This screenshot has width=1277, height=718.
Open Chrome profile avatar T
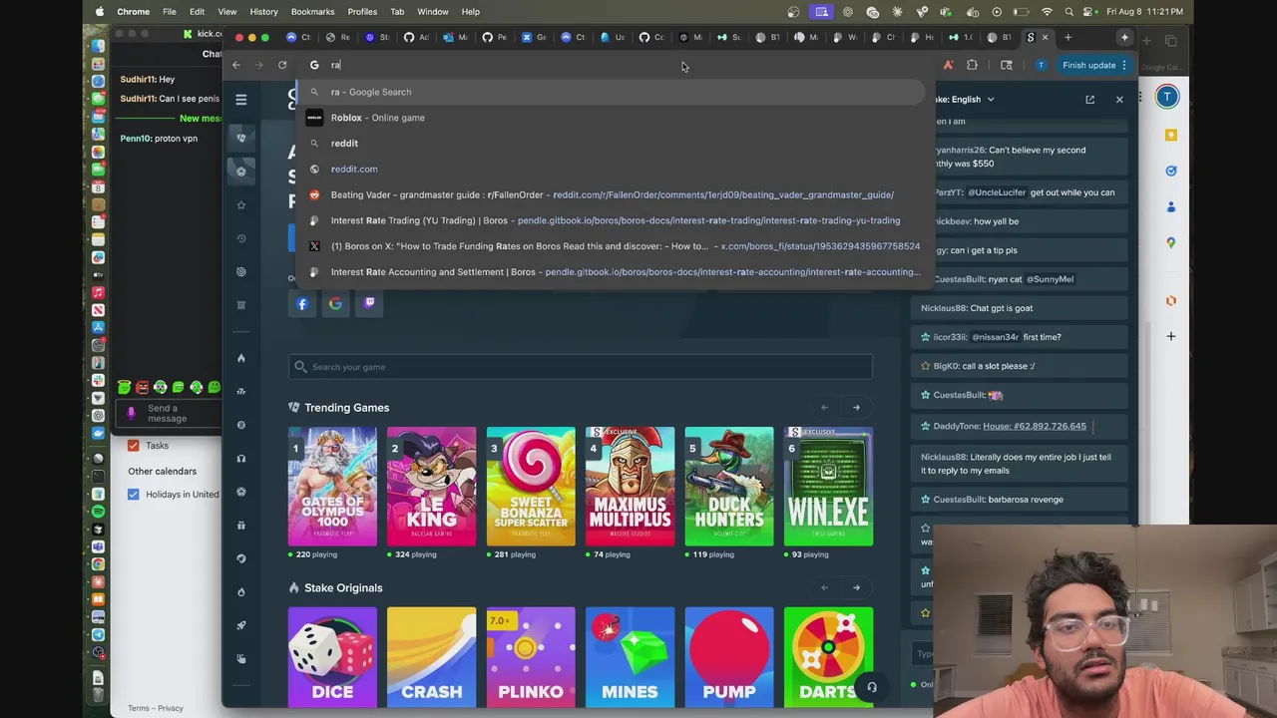click(1041, 65)
